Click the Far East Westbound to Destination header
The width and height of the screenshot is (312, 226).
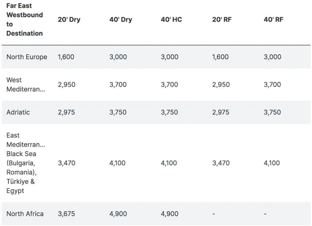[x=25, y=20]
